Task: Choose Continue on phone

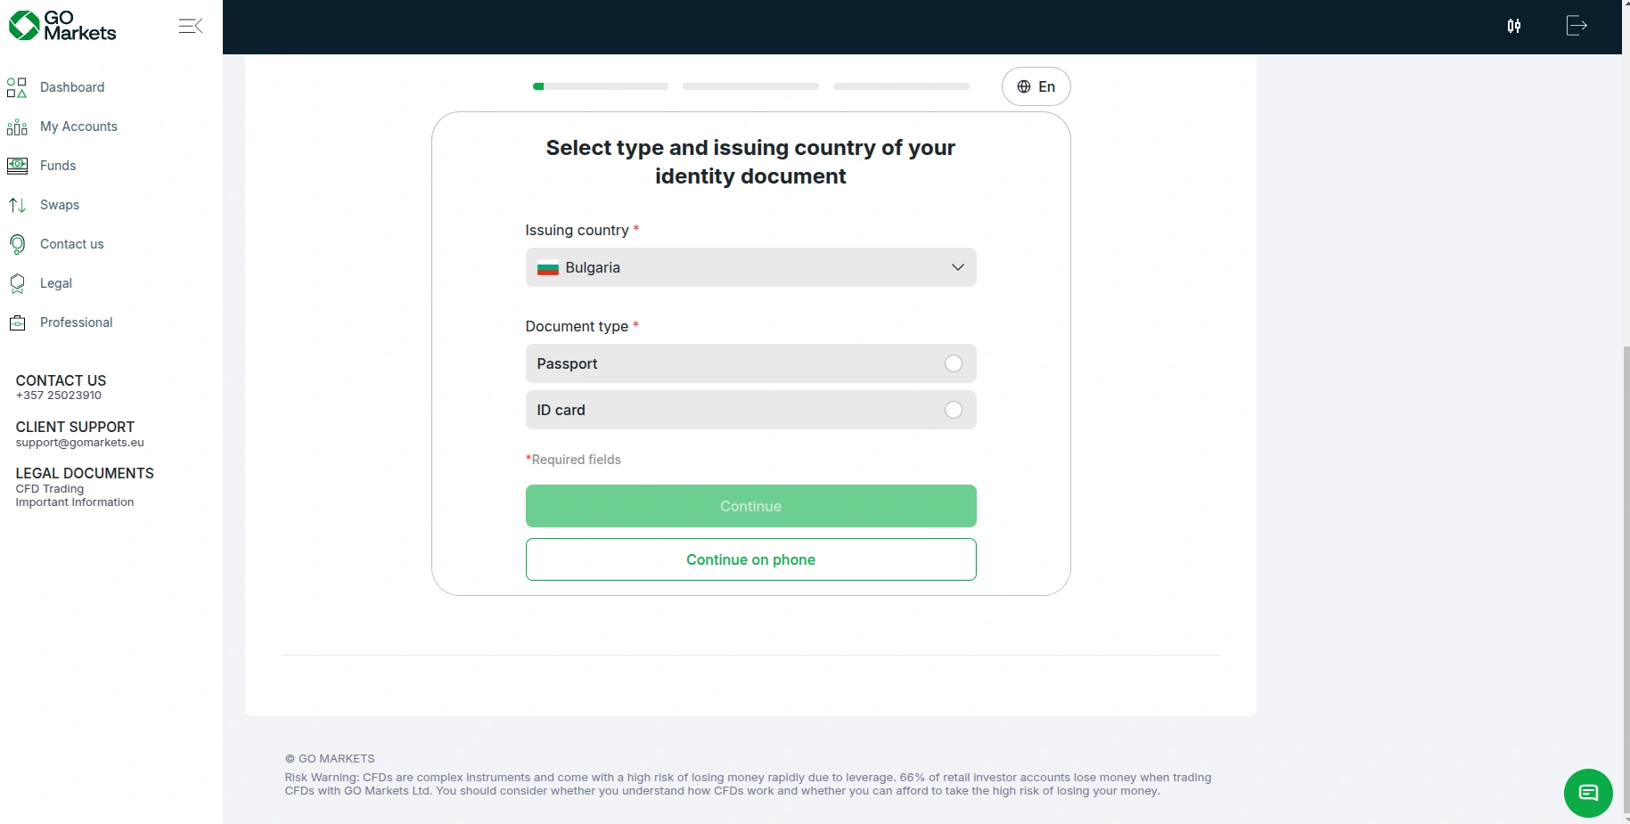Action: tap(750, 559)
